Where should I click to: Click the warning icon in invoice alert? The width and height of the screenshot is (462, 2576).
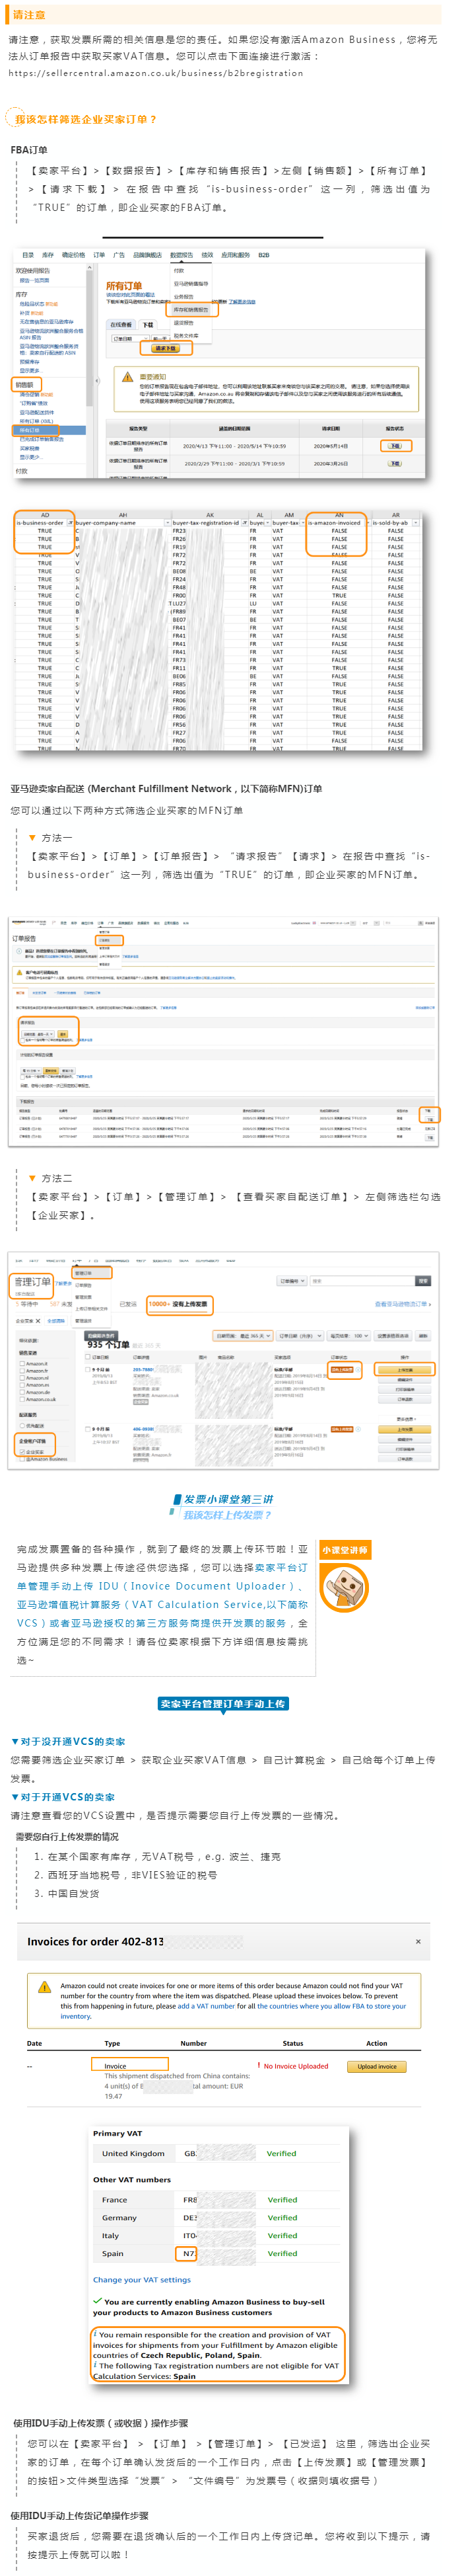(44, 1987)
